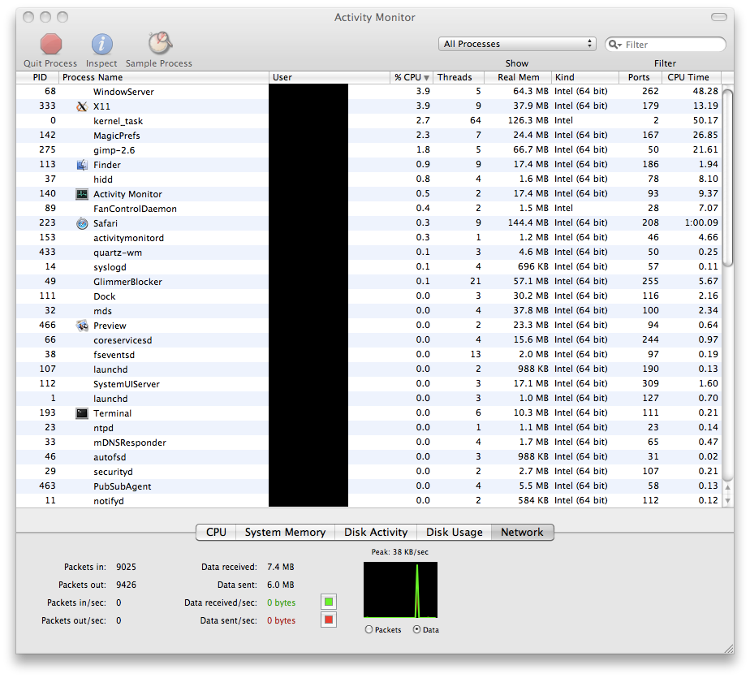
Task: Click the scroll down arrow of process list
Action: (x=727, y=500)
